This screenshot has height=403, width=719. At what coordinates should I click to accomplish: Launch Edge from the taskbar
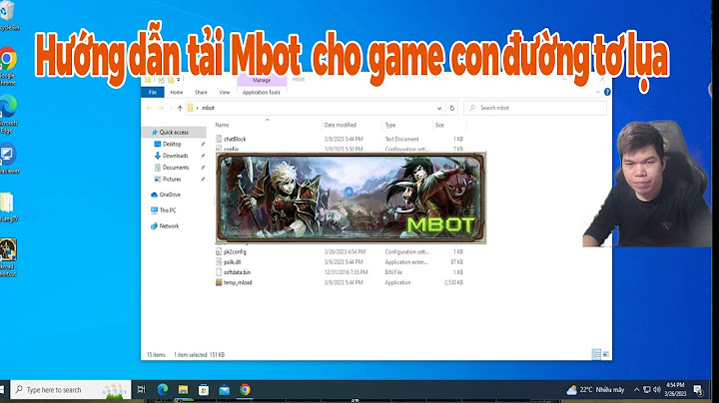[163, 390]
